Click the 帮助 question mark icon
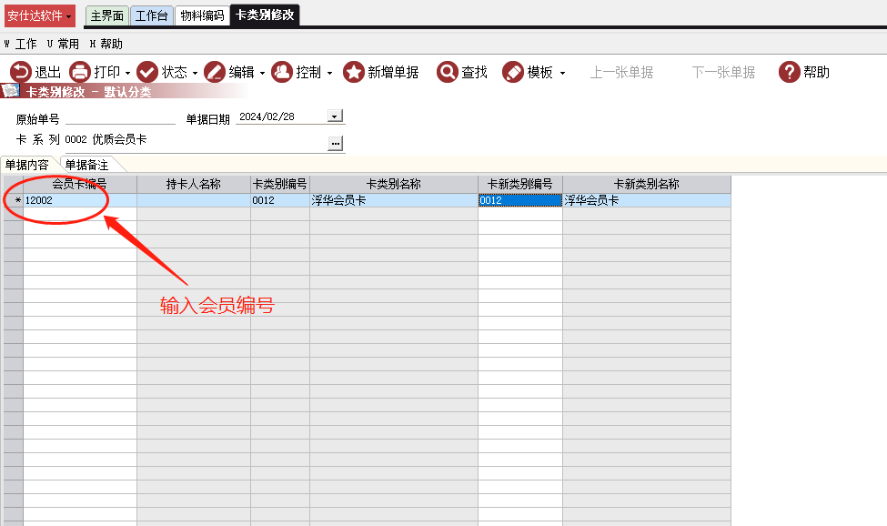The image size is (887, 526). point(789,73)
